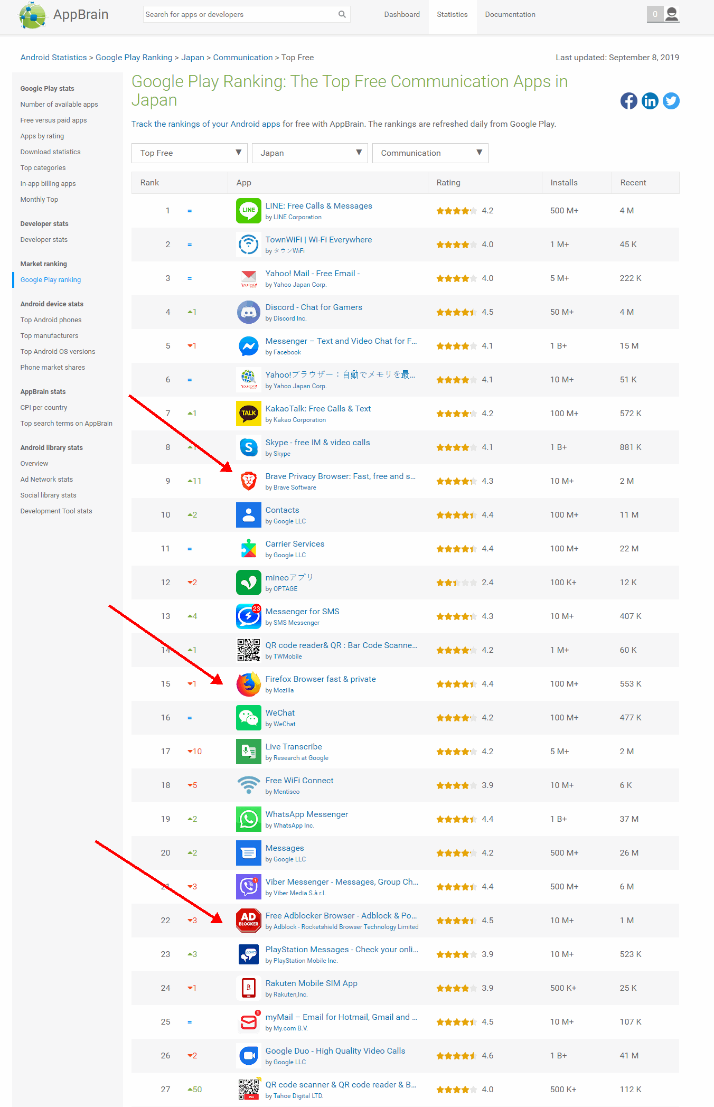Open the Japan country dropdown
The image size is (714, 1107).
[310, 153]
